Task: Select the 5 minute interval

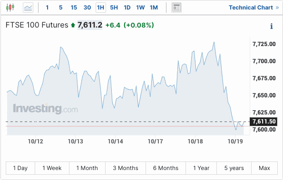Action: pos(61,8)
